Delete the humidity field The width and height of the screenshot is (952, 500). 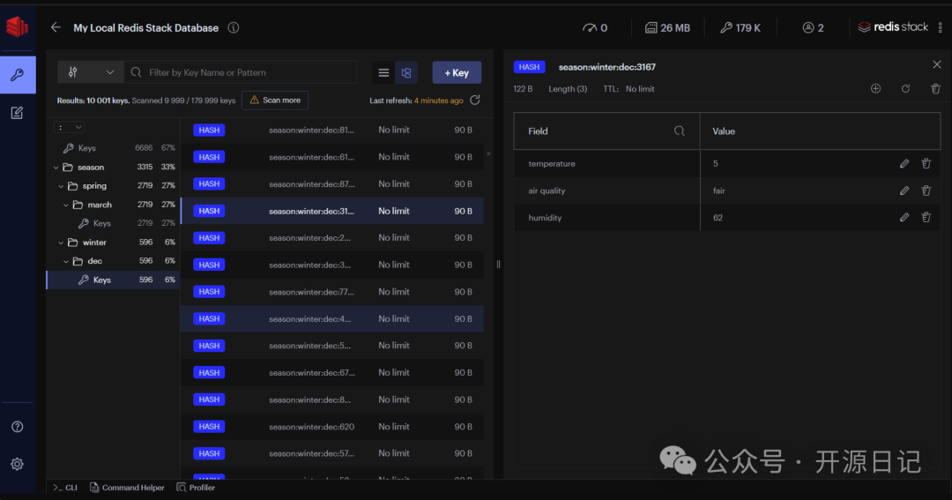click(926, 218)
